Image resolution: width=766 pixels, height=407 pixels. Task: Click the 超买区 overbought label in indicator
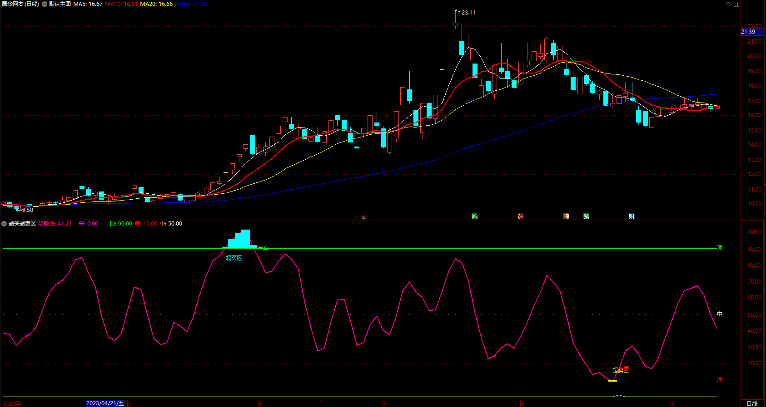click(x=234, y=258)
